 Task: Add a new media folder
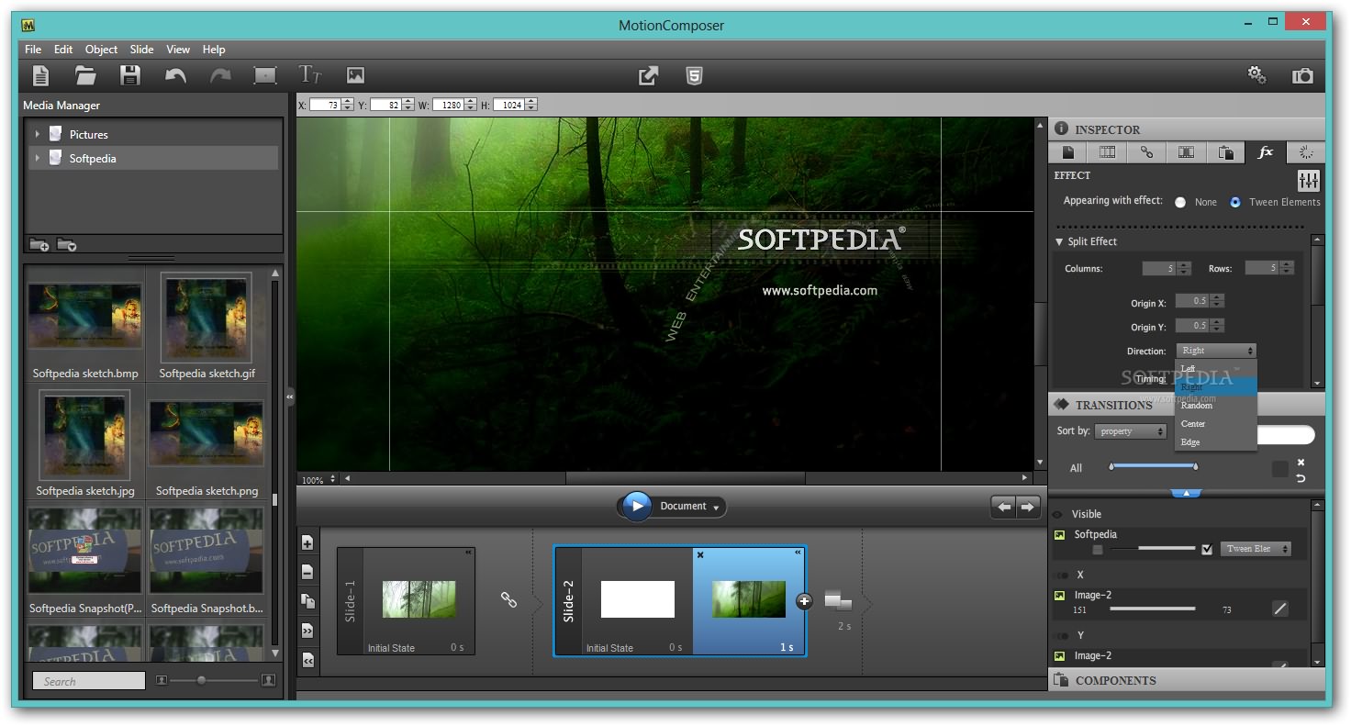39,244
